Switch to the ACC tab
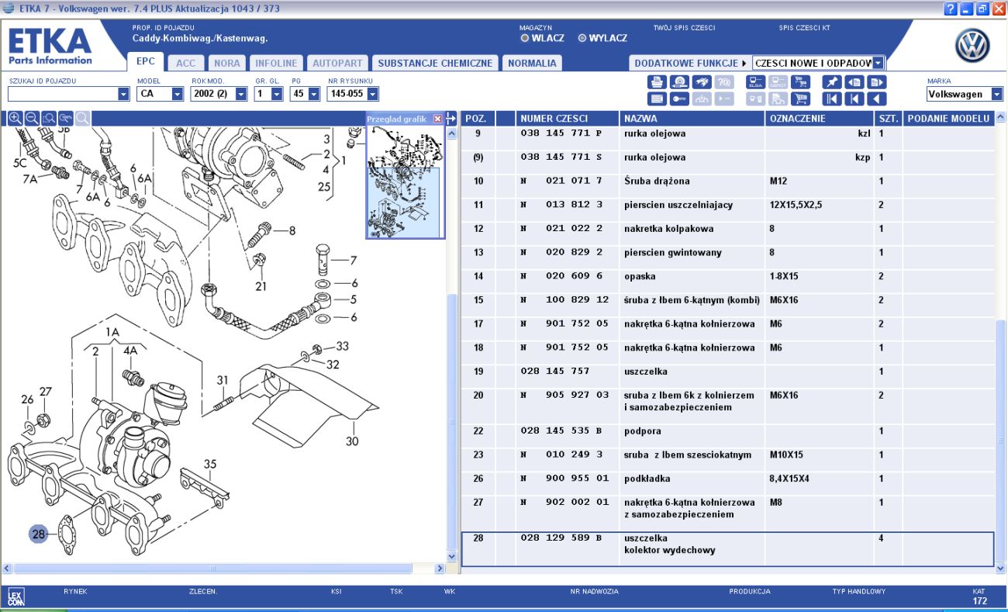Screen dimensions: 1008x612 pos(185,63)
